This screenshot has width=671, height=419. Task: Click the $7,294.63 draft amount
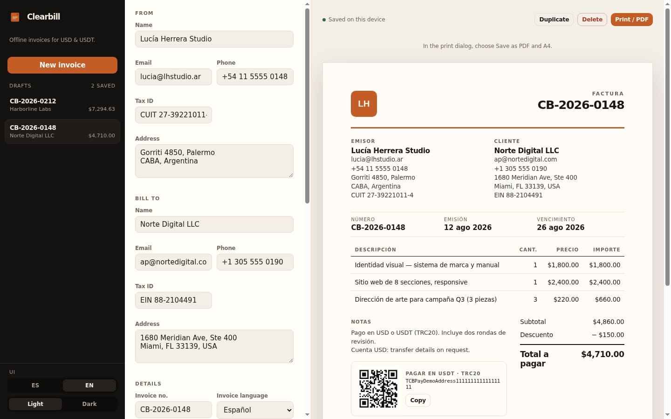pos(102,109)
